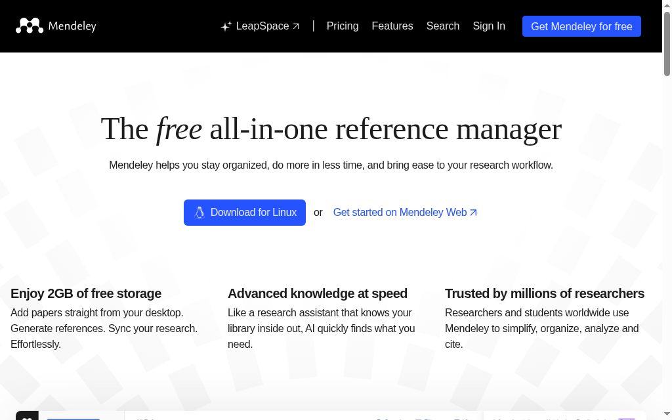The height and width of the screenshot is (420, 672).
Task: Go to Search in the navigation
Action: click(x=443, y=26)
